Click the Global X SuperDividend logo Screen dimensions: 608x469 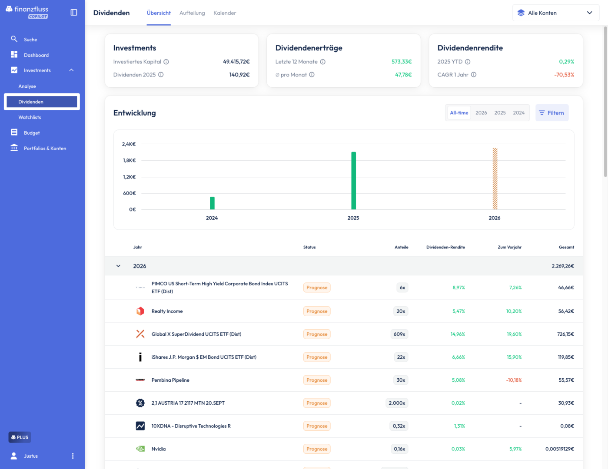(x=140, y=334)
